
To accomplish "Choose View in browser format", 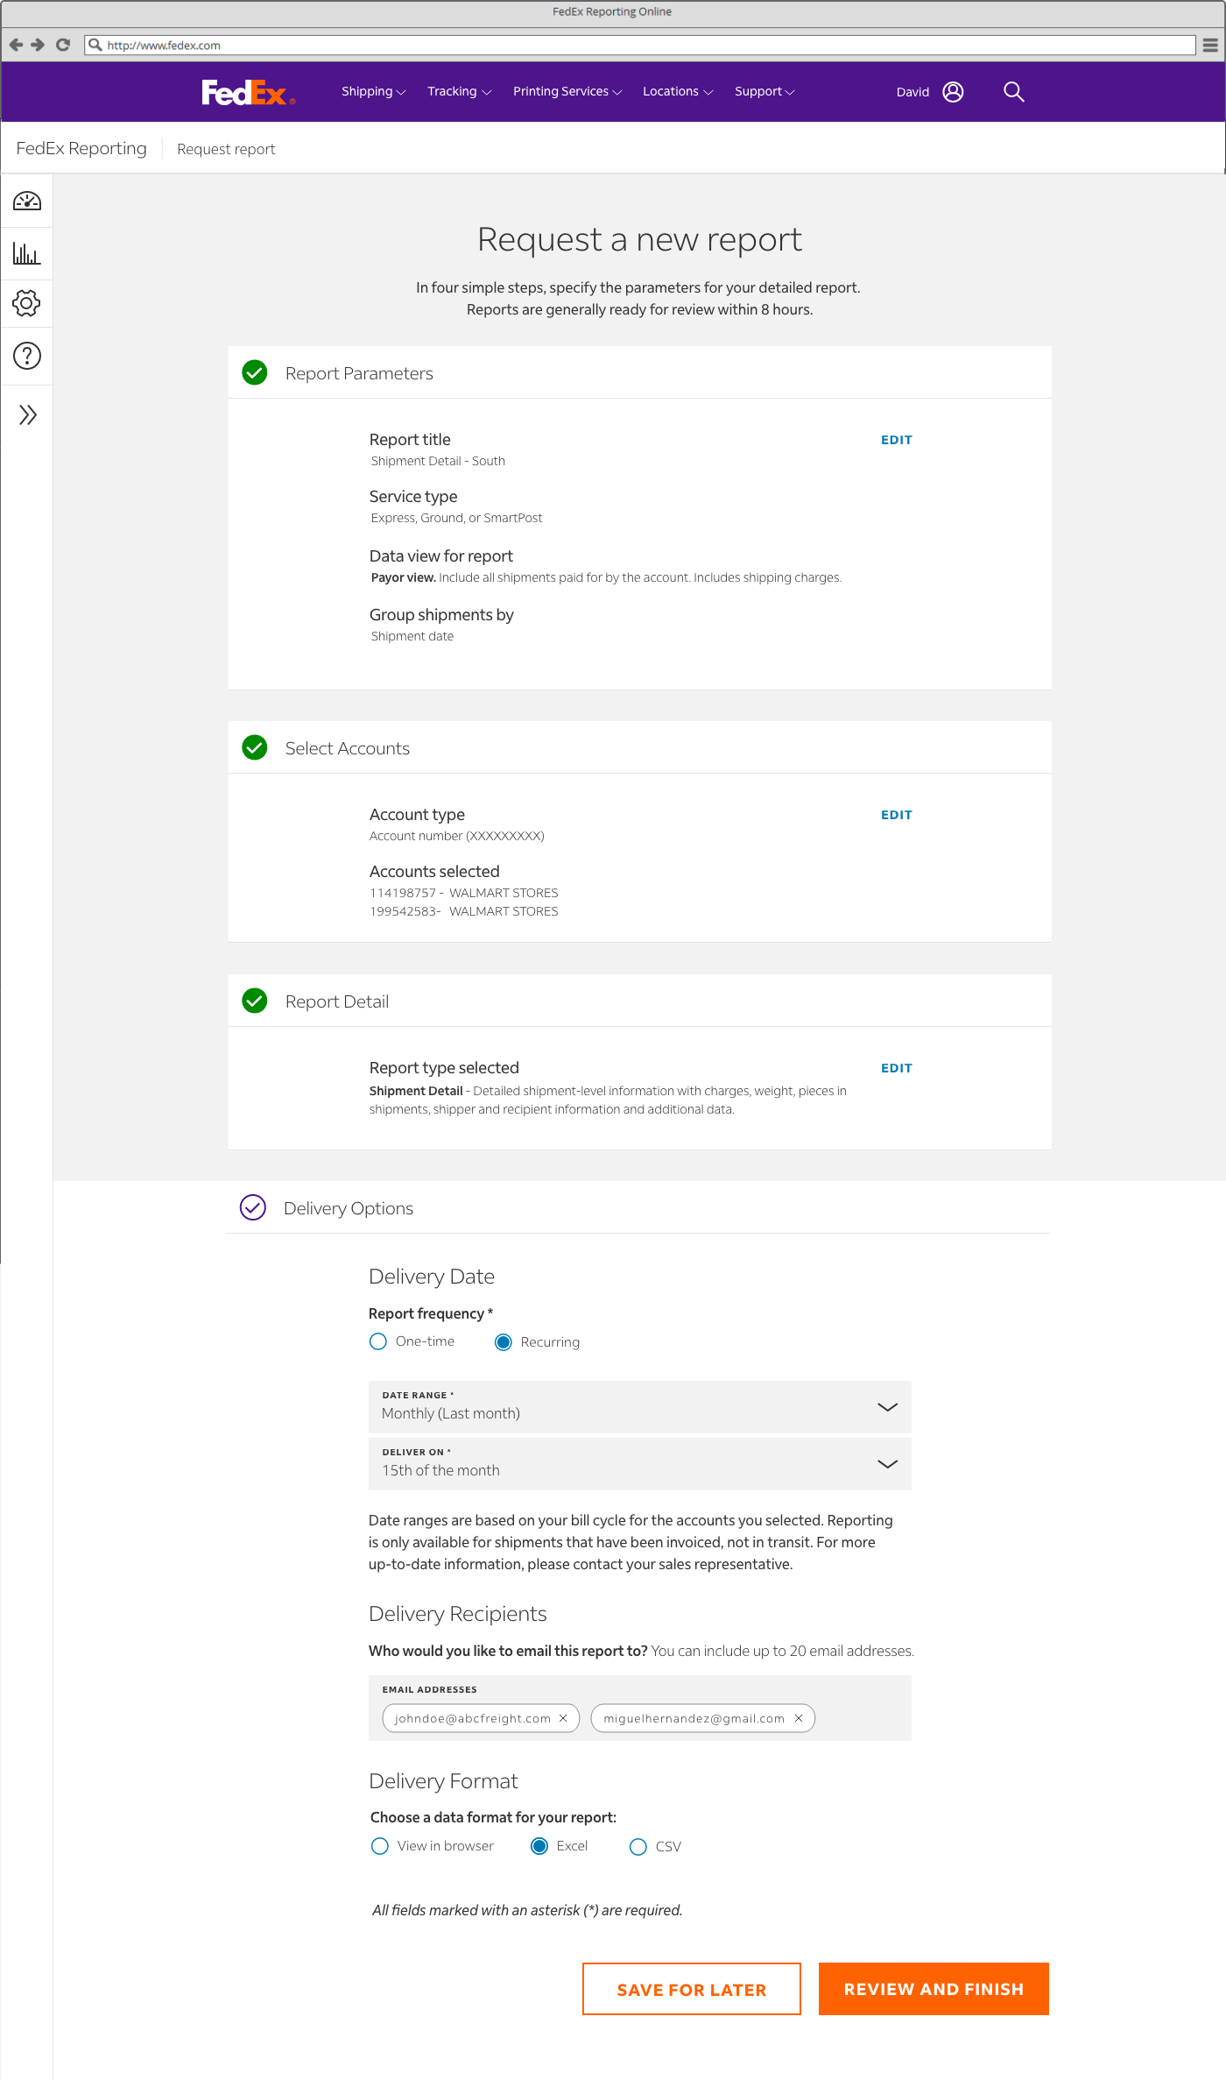I will click(380, 1846).
